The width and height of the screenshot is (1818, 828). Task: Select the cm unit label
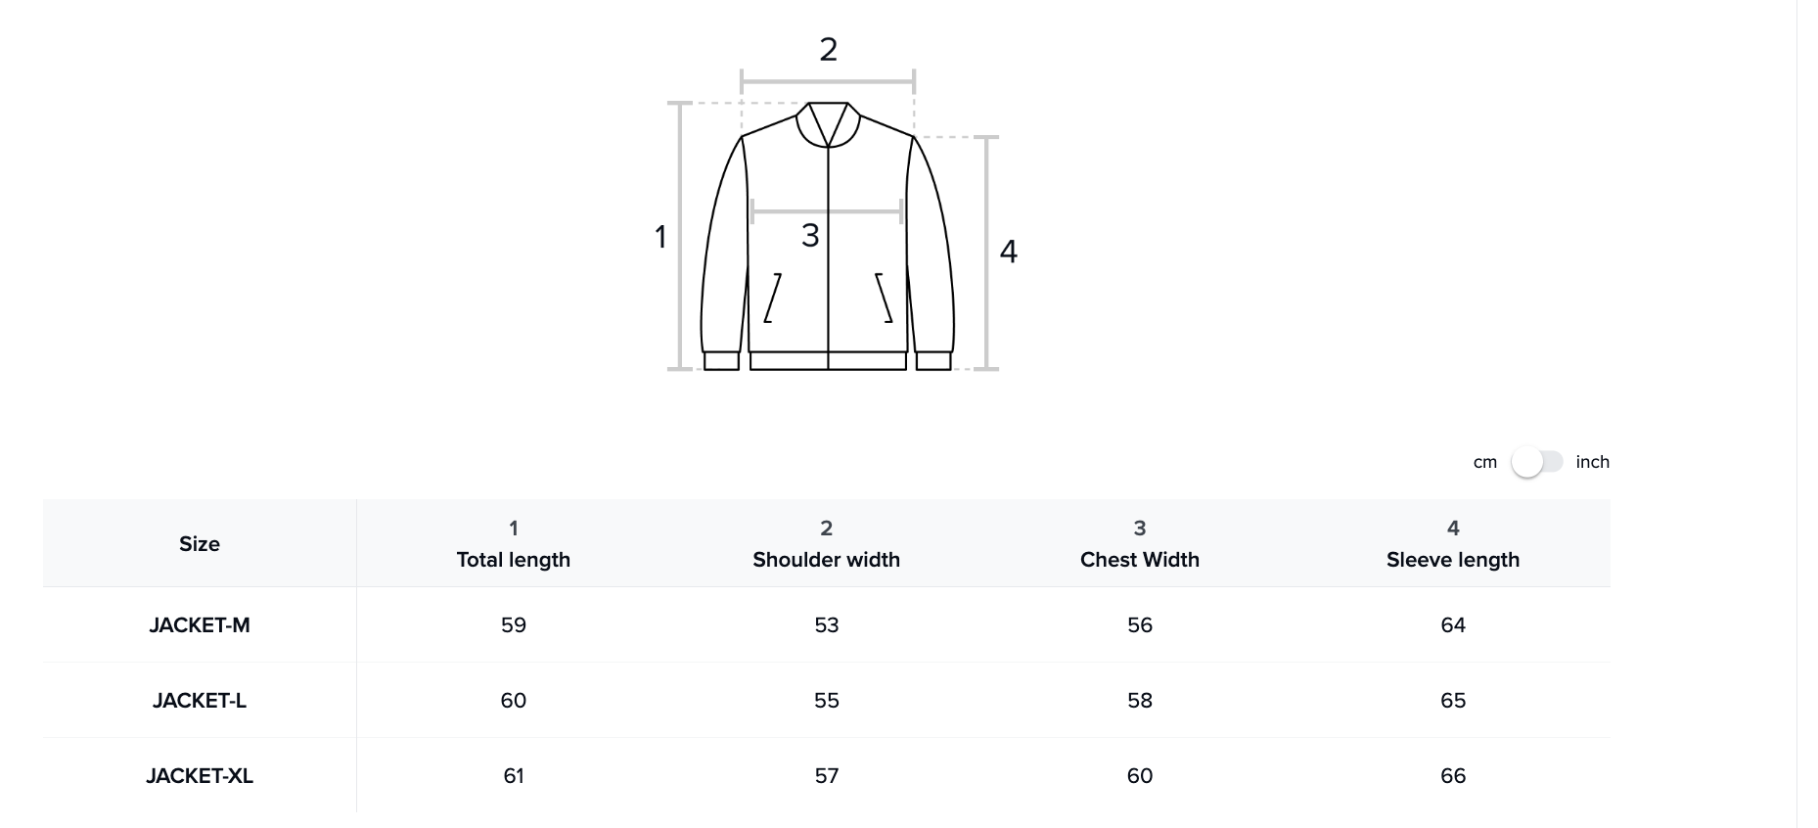click(1484, 461)
